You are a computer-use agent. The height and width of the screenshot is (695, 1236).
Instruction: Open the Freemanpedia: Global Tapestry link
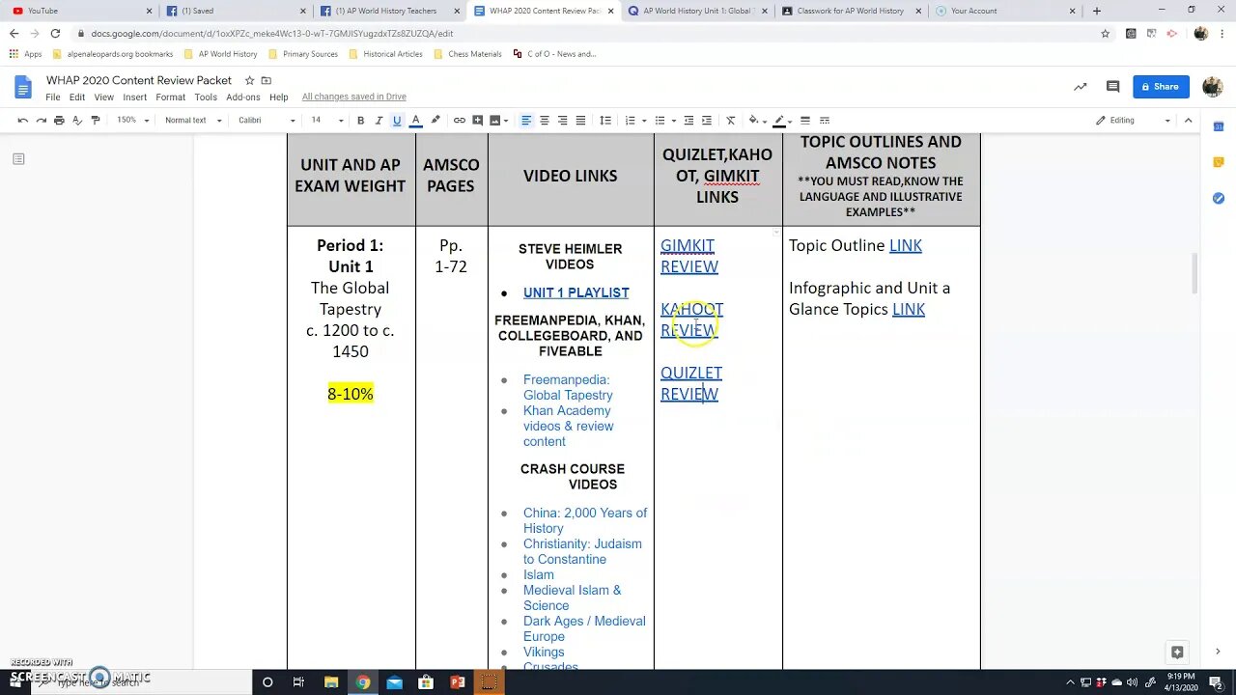coord(568,387)
